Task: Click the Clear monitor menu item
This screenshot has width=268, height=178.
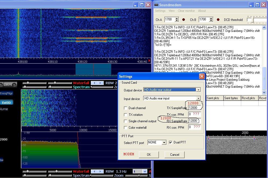Action: coord(186,11)
